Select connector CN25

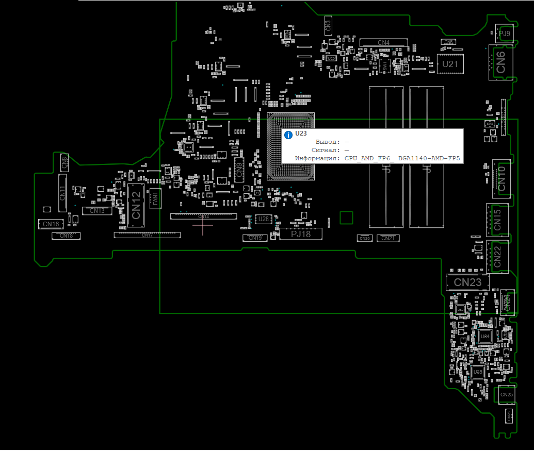(x=507, y=394)
